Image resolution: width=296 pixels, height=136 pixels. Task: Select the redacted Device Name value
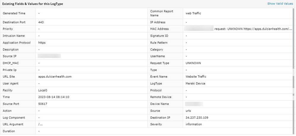point(194,104)
